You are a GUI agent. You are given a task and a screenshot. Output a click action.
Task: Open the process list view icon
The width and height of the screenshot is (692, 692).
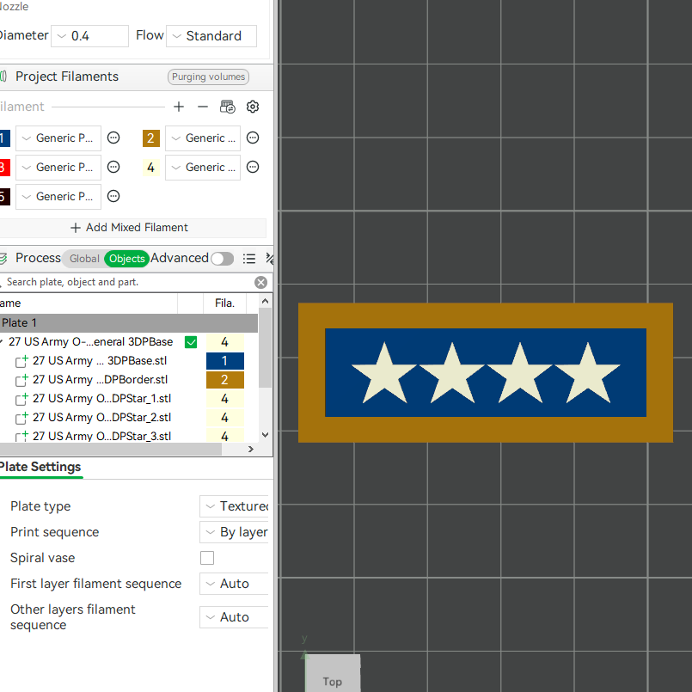(249, 259)
